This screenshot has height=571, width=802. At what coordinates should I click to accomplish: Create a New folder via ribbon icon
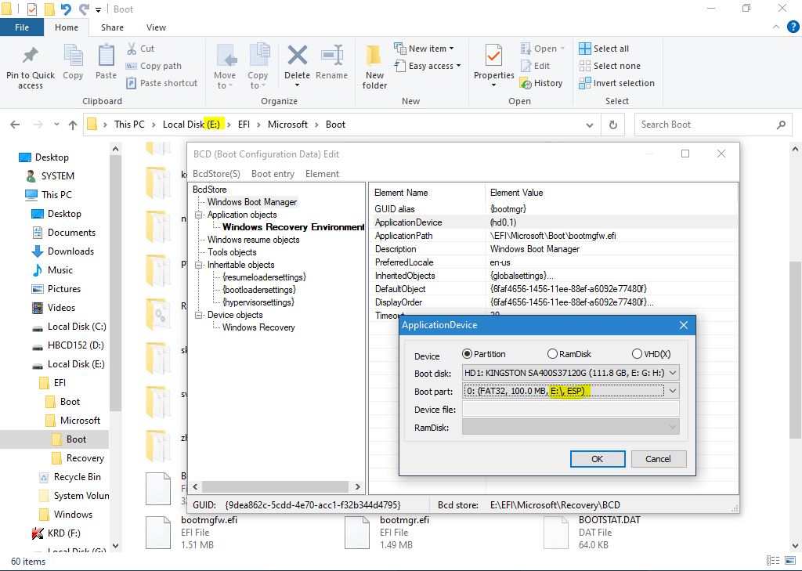pyautogui.click(x=374, y=57)
